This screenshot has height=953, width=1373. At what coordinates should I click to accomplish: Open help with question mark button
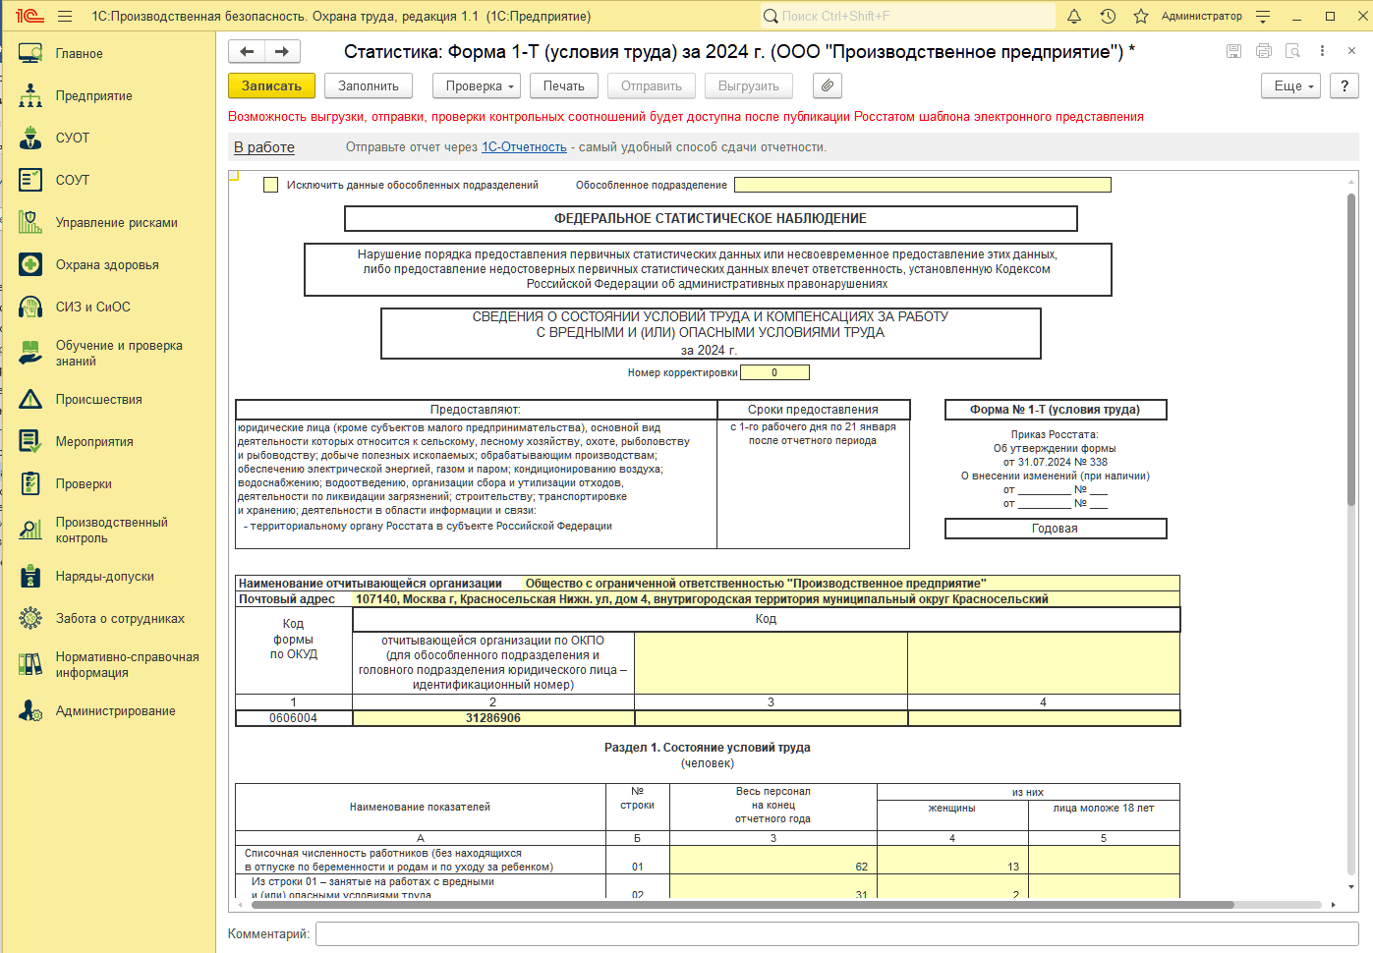pyautogui.click(x=1344, y=86)
